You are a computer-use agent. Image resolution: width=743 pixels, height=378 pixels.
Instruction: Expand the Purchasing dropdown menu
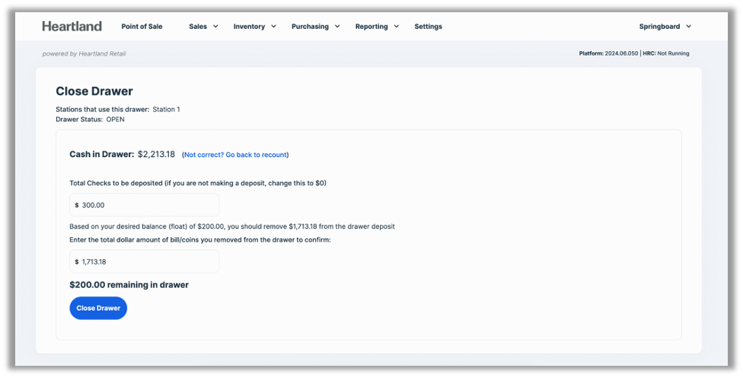(310, 27)
